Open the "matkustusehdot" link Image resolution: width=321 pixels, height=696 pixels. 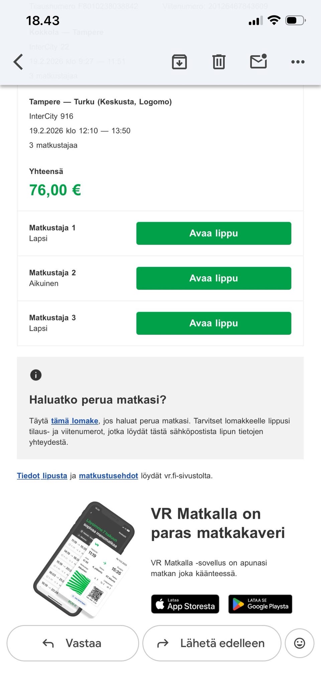(x=108, y=476)
